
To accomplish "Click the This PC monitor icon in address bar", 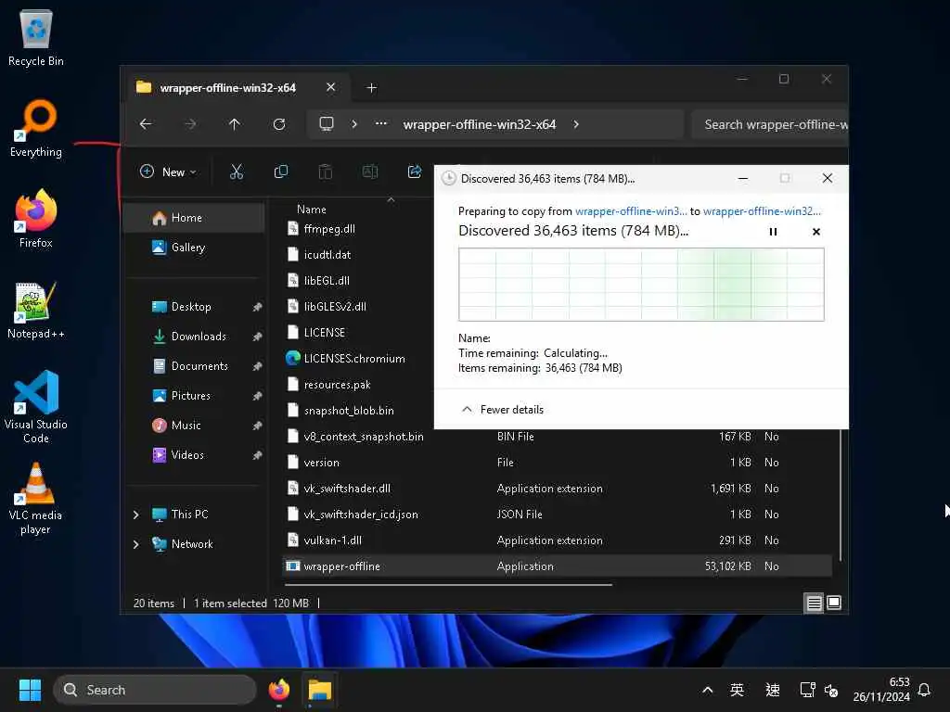I will pos(326,124).
